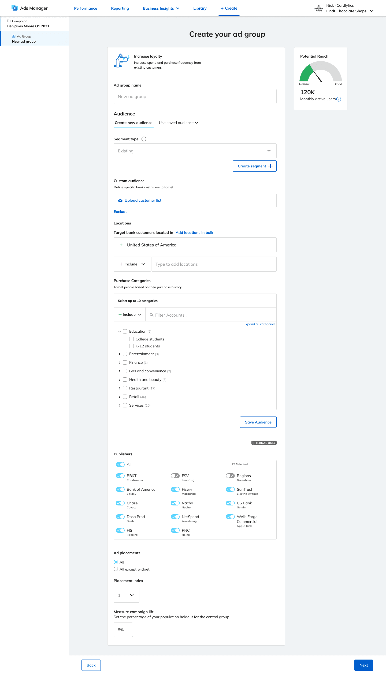
Task: Check the Restaurant category checkbox
Action: pyautogui.click(x=125, y=388)
